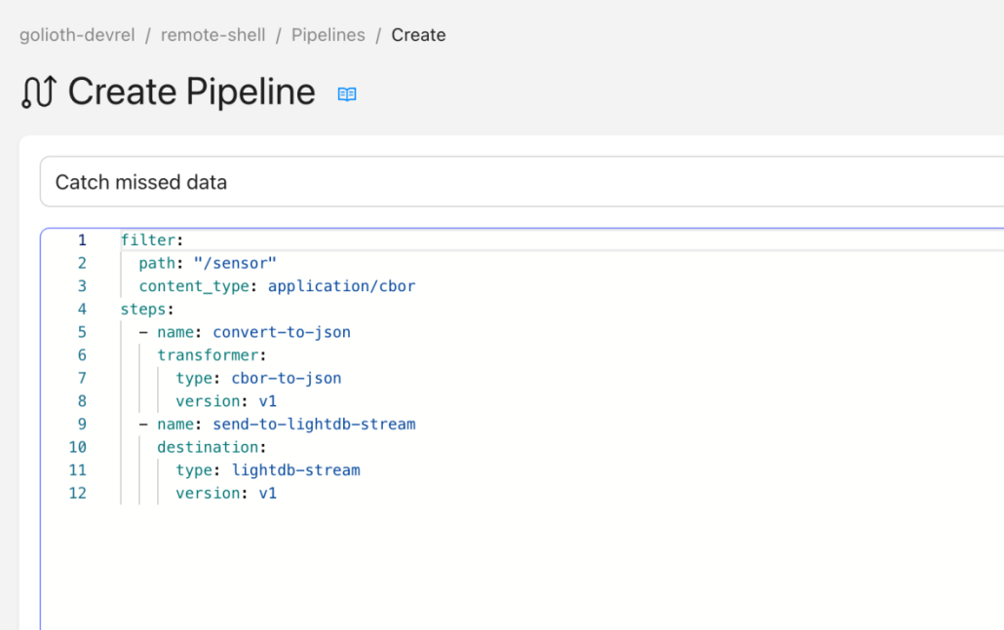The width and height of the screenshot is (1004, 630).
Task: Open the remote-shell breadcrumb link
Action: [212, 35]
